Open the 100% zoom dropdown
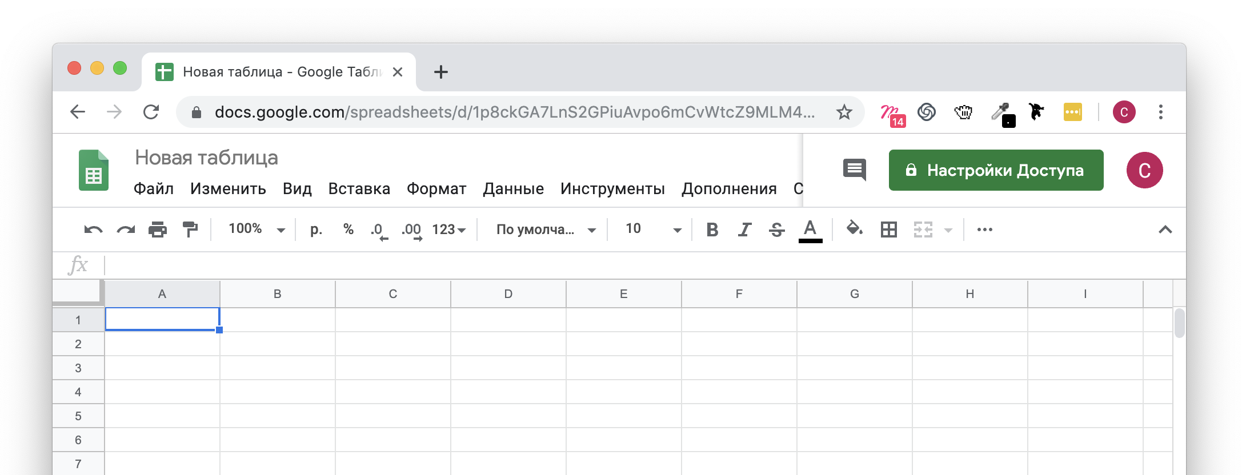 257,229
